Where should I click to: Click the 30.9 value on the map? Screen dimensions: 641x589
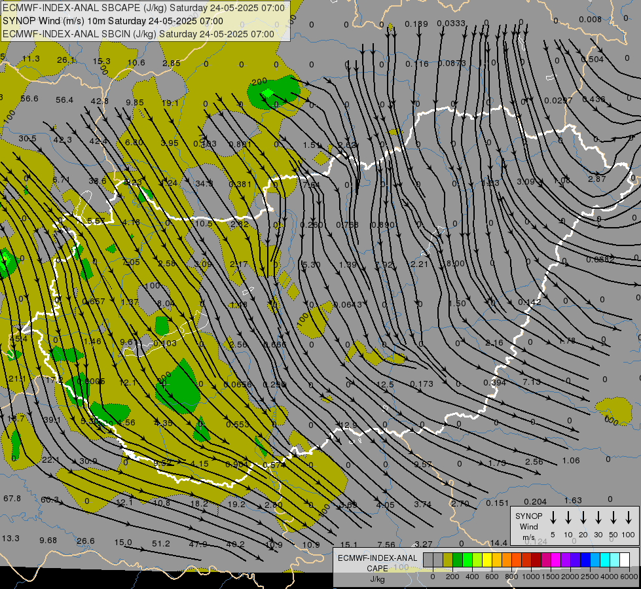pos(88,461)
